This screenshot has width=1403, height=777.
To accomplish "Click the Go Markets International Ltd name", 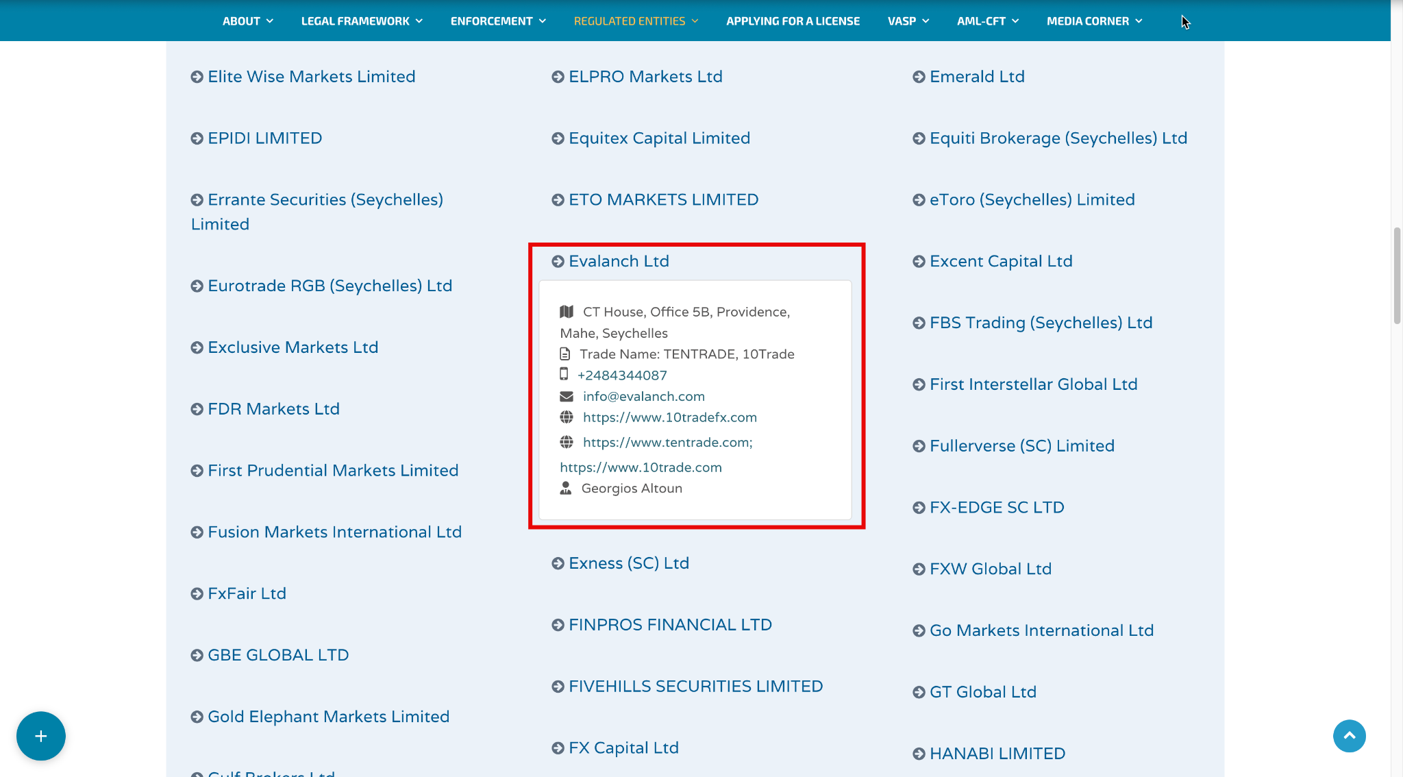I will (x=1041, y=630).
